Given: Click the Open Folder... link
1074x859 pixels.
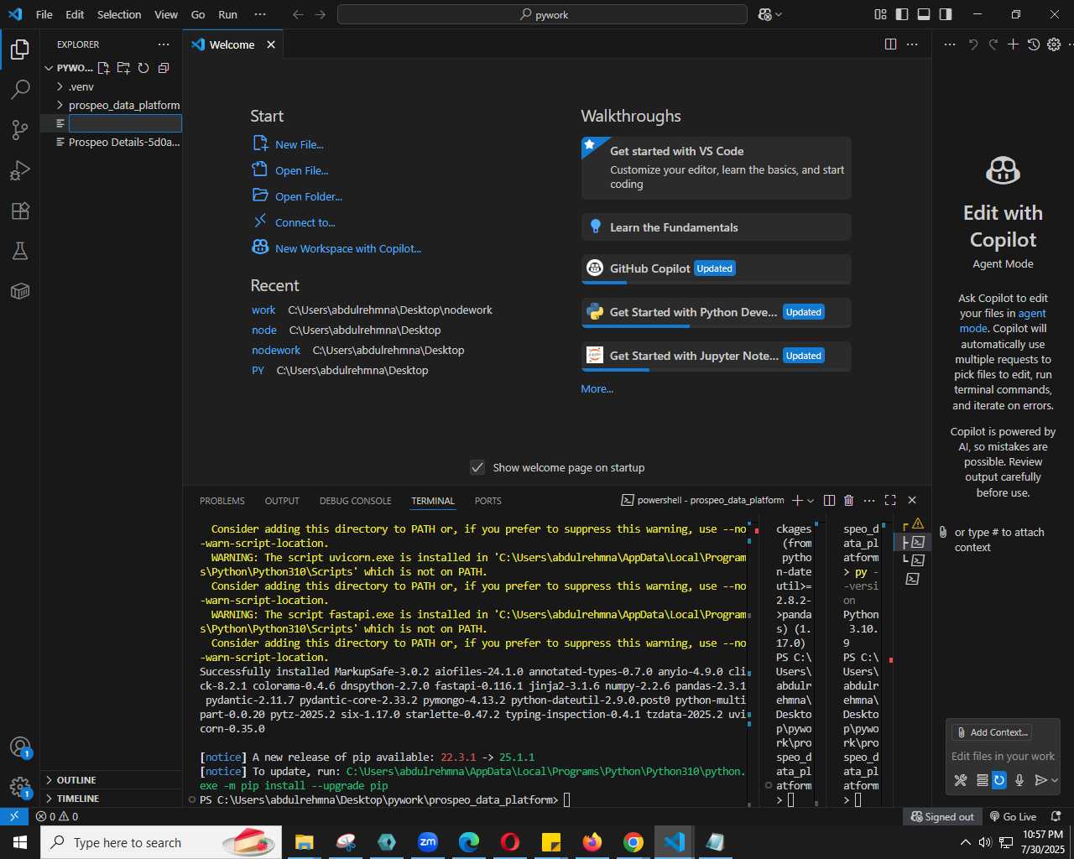Looking at the screenshot, I should tap(309, 196).
